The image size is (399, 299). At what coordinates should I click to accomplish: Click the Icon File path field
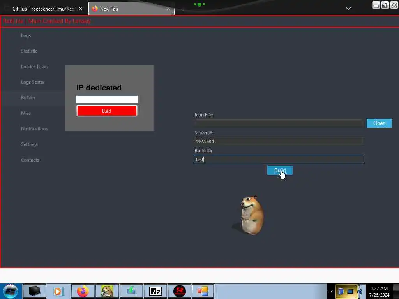click(279, 123)
